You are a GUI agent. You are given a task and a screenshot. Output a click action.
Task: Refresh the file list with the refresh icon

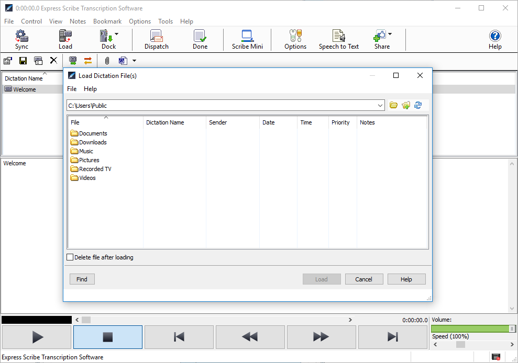pos(418,105)
